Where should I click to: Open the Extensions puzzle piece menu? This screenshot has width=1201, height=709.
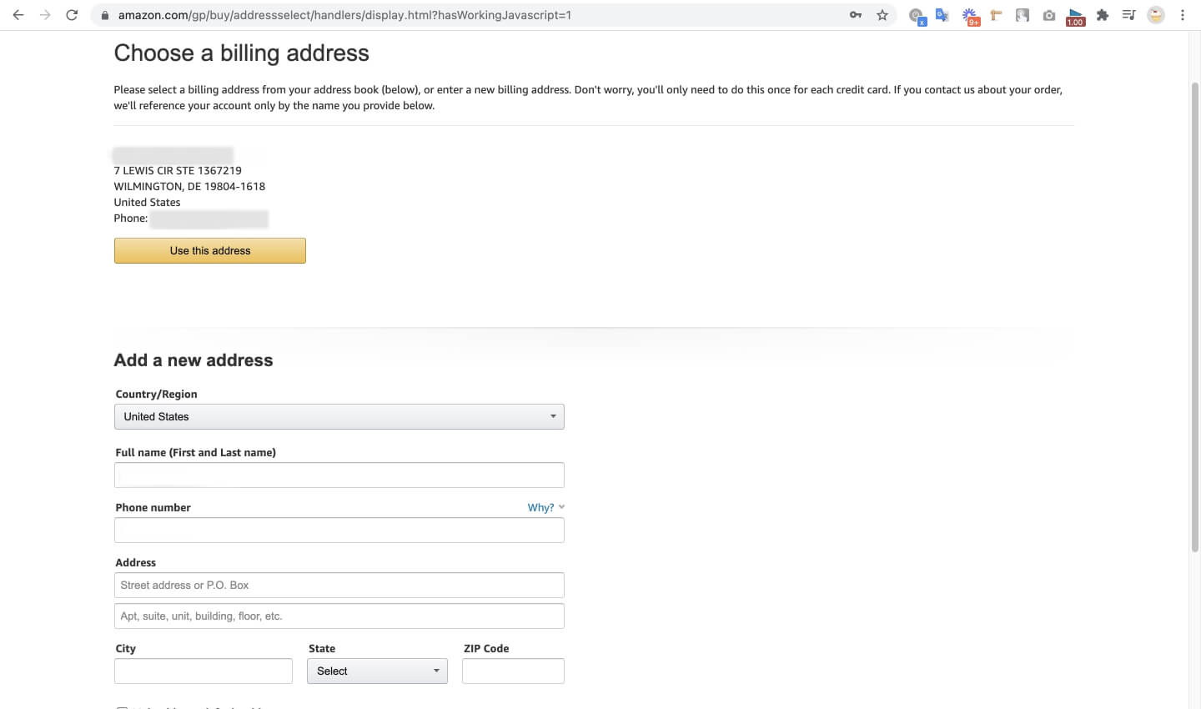[x=1103, y=15]
